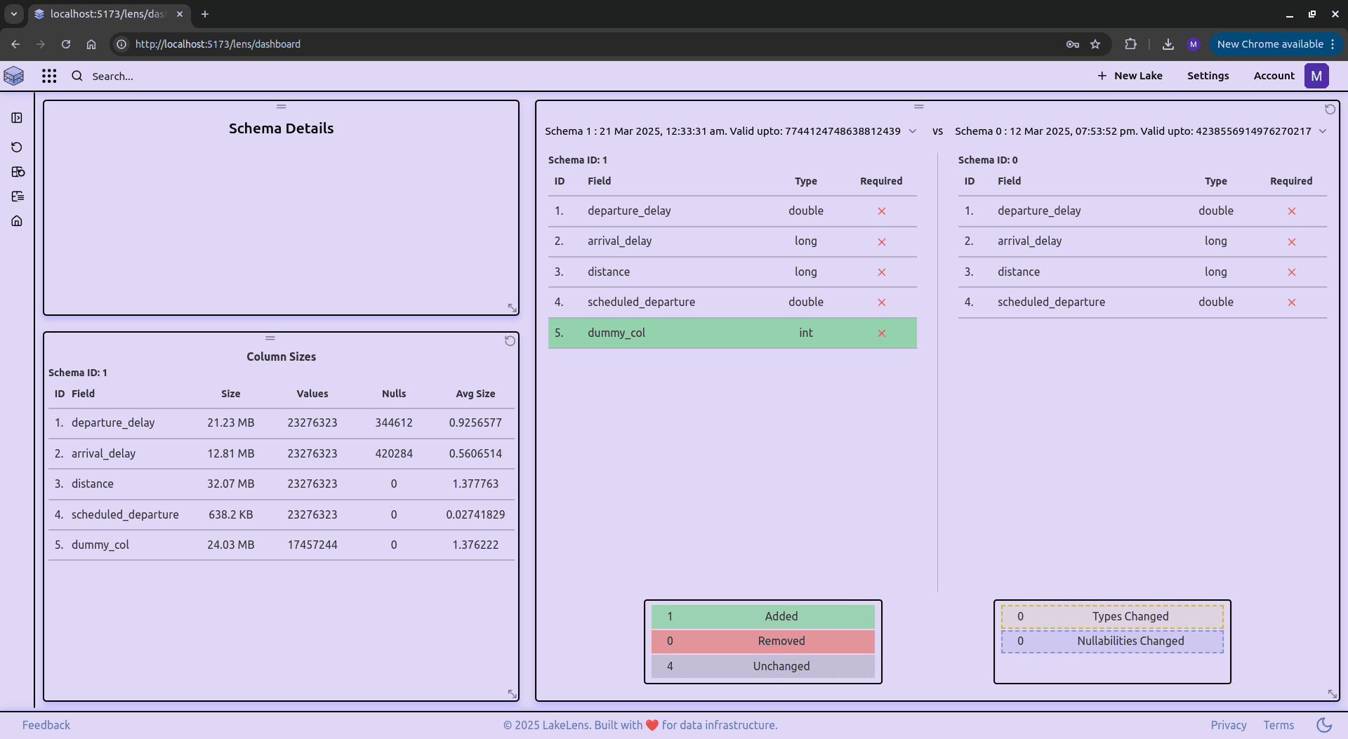Screen dimensions: 1348x739
Task: Open the apps grid menu icon
Action: [x=49, y=76]
